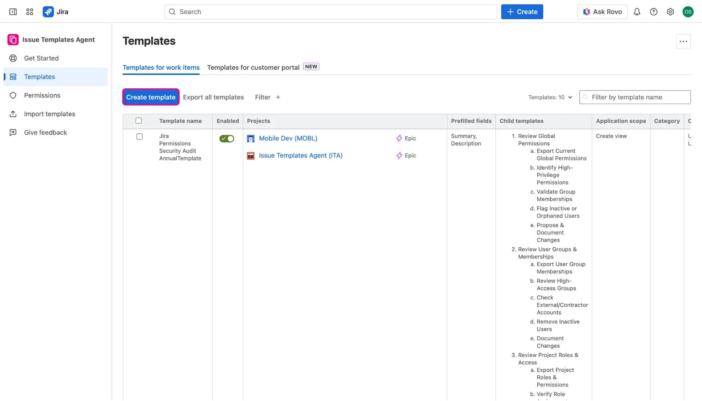
Task: Open Jira settings gear
Action: pyautogui.click(x=671, y=12)
